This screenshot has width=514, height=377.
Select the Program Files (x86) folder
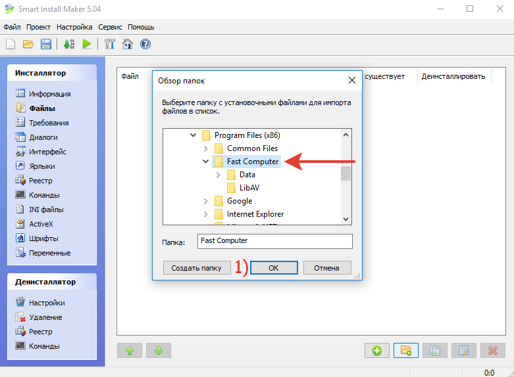coord(247,135)
